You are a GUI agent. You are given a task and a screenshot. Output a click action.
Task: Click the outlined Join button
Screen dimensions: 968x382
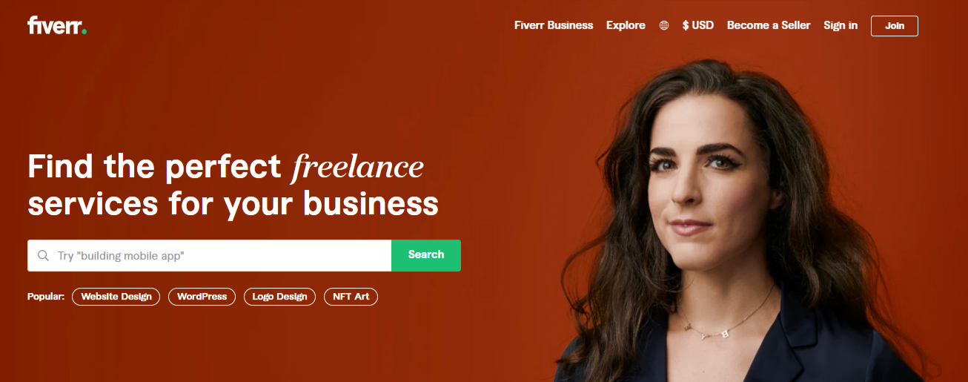coord(895,25)
